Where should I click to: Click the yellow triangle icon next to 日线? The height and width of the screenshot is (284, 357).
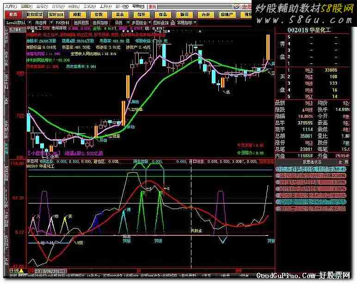pyautogui.click(x=21, y=271)
